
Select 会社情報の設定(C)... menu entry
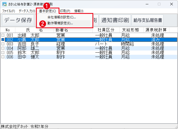tap(62, 17)
